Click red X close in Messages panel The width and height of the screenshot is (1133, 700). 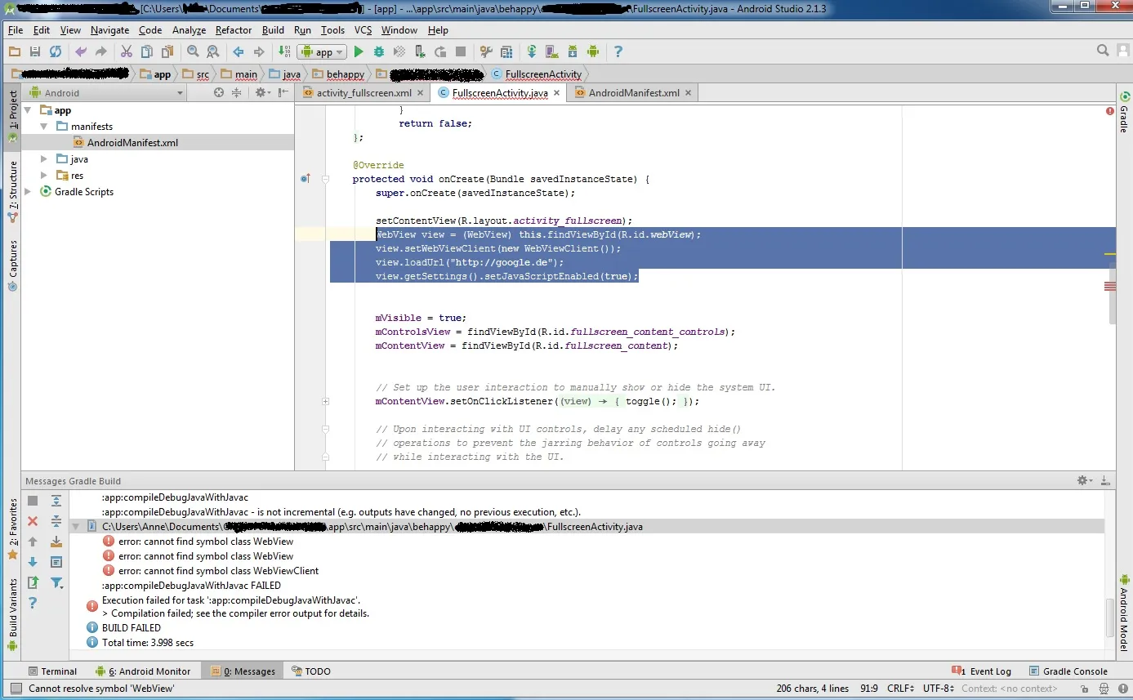pos(33,521)
